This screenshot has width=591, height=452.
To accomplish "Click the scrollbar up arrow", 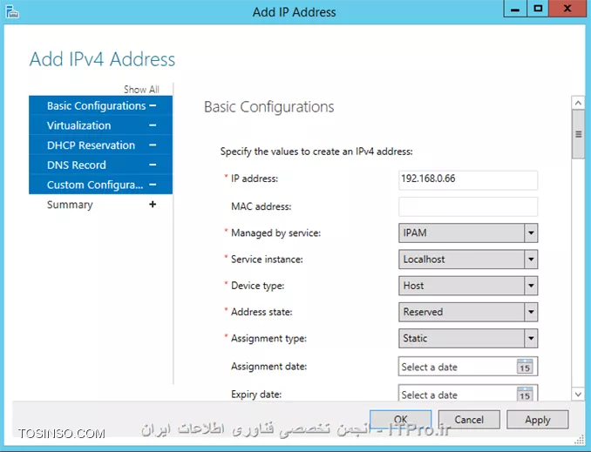I will click(x=578, y=103).
